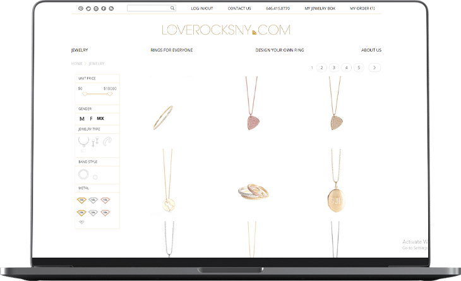Open the gold disc key necklace product

pos(168,180)
